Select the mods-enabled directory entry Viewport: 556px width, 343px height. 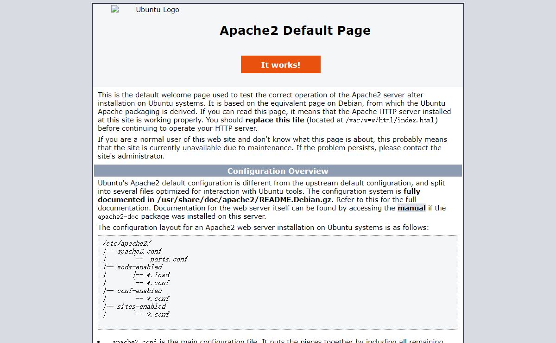[x=139, y=267]
